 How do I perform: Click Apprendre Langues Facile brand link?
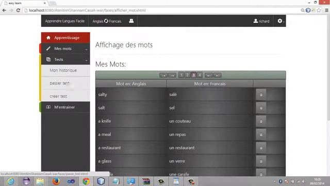click(65, 21)
